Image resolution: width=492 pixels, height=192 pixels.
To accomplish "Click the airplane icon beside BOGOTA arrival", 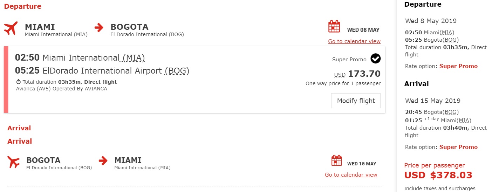I will [x=14, y=162].
